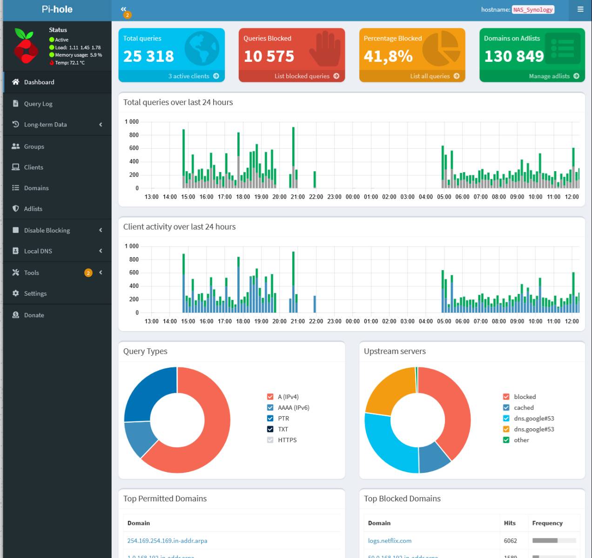This screenshot has height=558, width=592.
Task: Open the Domains menu item
Action: pyautogui.click(x=57, y=188)
